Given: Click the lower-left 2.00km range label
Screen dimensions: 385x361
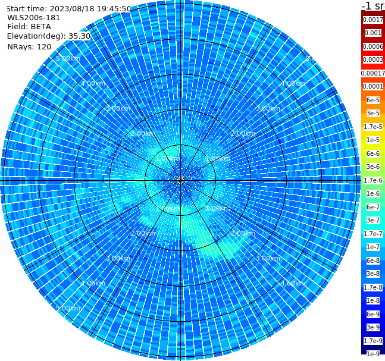Looking at the screenshot, I should 143,233.
